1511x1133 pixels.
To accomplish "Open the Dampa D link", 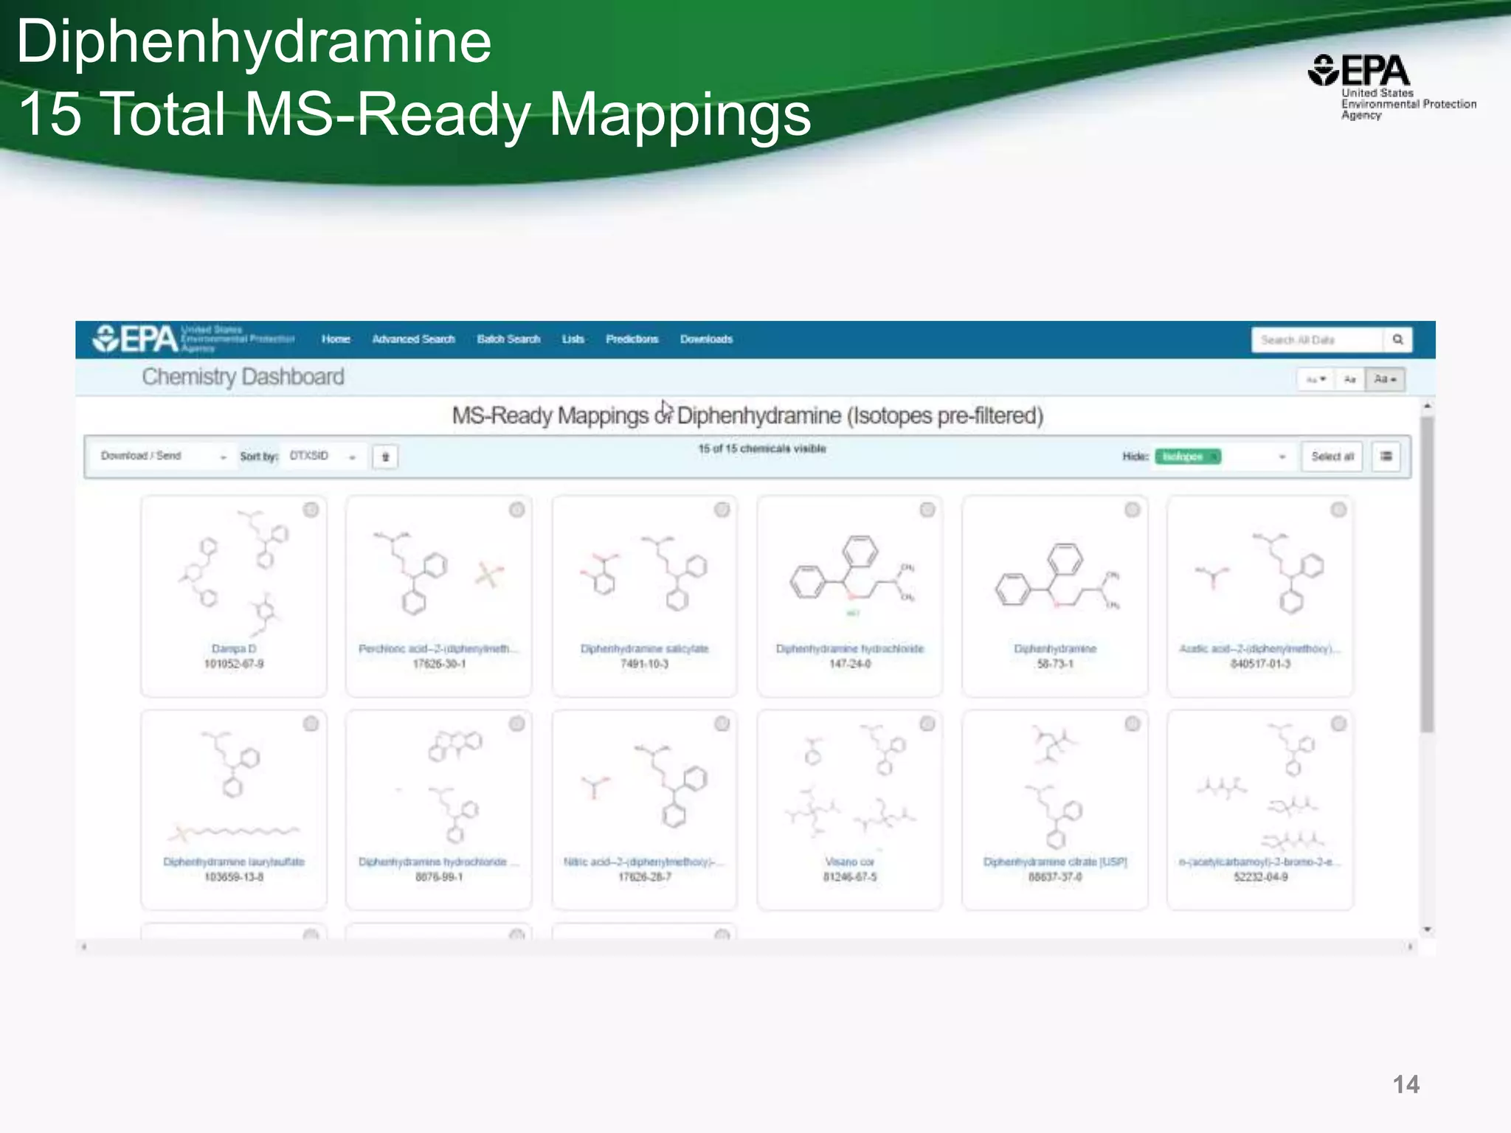I will click(234, 648).
